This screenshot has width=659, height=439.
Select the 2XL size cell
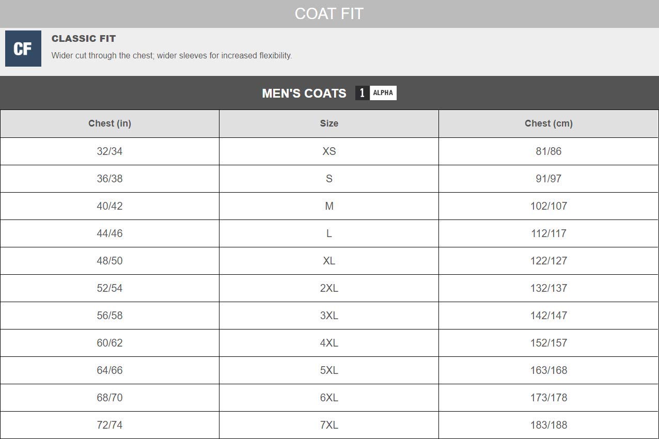tap(329, 288)
